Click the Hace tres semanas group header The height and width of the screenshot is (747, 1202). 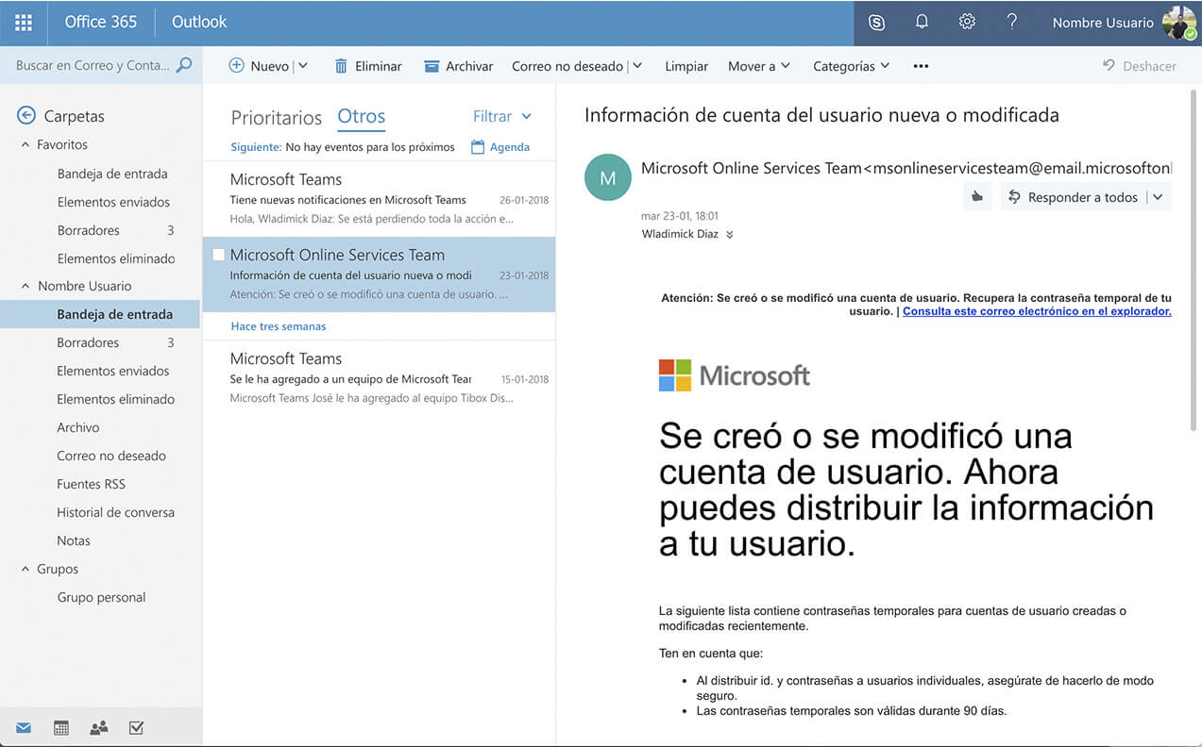279,326
